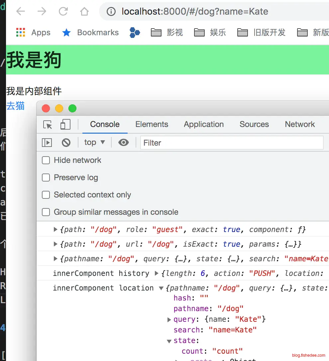Open the top context dropdown
The width and height of the screenshot is (329, 361).
pos(94,142)
